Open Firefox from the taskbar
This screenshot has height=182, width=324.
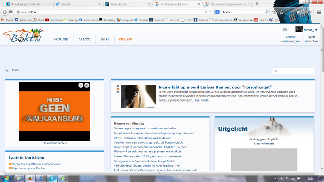(30, 178)
